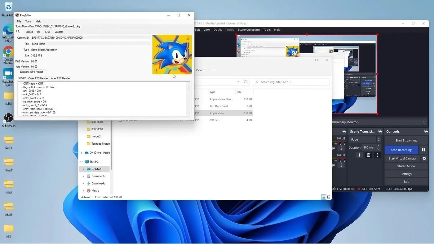Open OBS Settings from the Controls dock
The width and height of the screenshot is (434, 244).
click(406, 174)
